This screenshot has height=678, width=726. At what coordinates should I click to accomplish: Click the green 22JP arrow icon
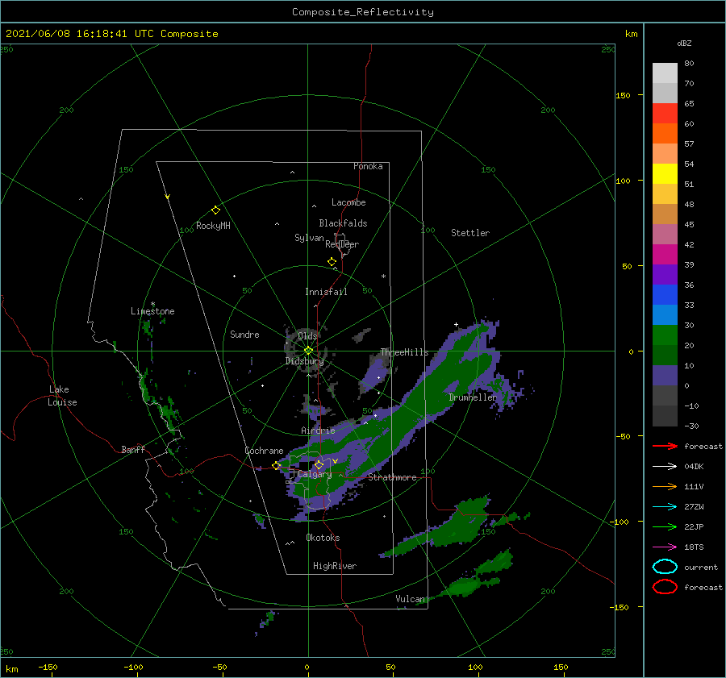pyautogui.click(x=665, y=526)
